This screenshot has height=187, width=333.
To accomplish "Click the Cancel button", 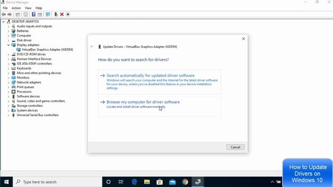I will [x=235, y=147].
